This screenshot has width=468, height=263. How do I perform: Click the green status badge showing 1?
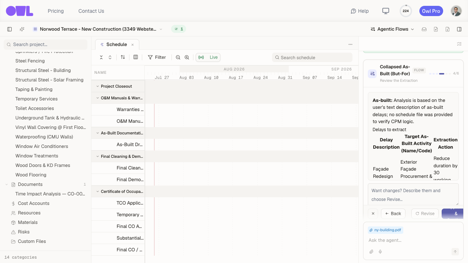pos(178,29)
